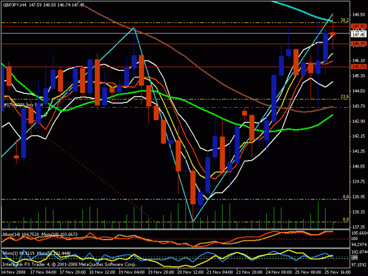Click the red 146.93 price level tag

click(x=359, y=44)
